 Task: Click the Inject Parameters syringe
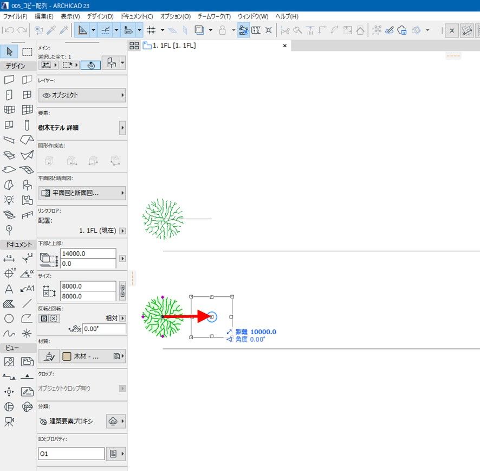[64, 30]
